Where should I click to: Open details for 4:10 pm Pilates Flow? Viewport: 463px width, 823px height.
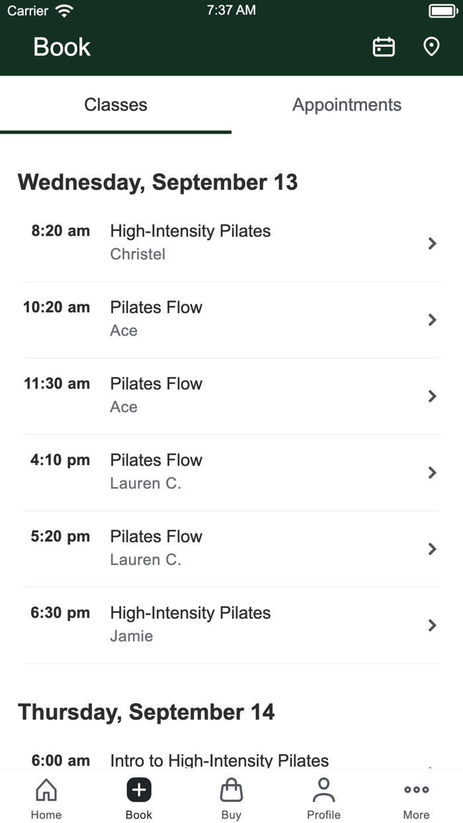[x=232, y=472]
